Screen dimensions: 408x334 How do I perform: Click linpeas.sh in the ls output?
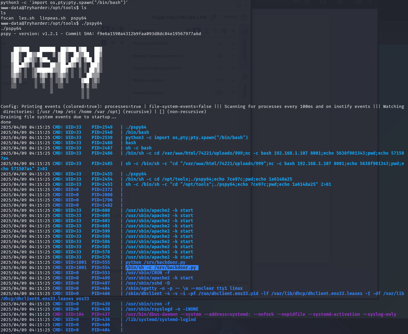tap(53, 18)
